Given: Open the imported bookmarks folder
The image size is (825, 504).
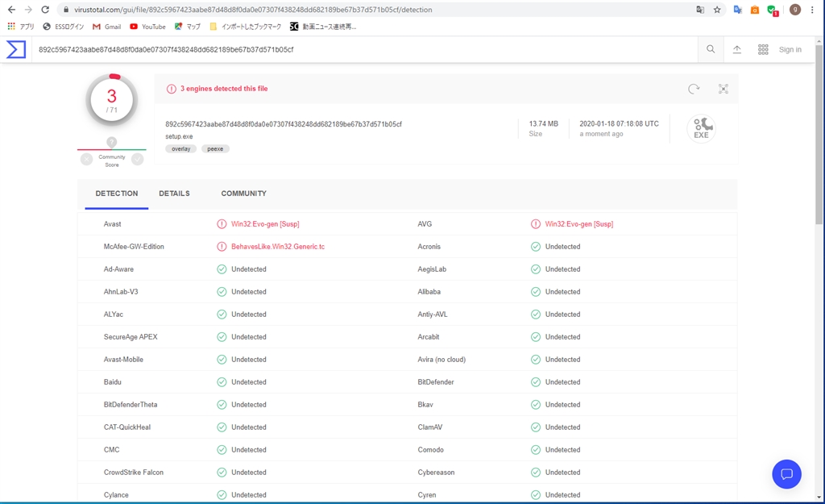Looking at the screenshot, I should click(x=245, y=27).
